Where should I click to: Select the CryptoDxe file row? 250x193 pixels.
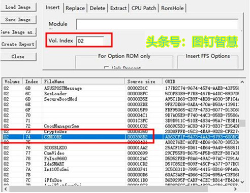121,132
